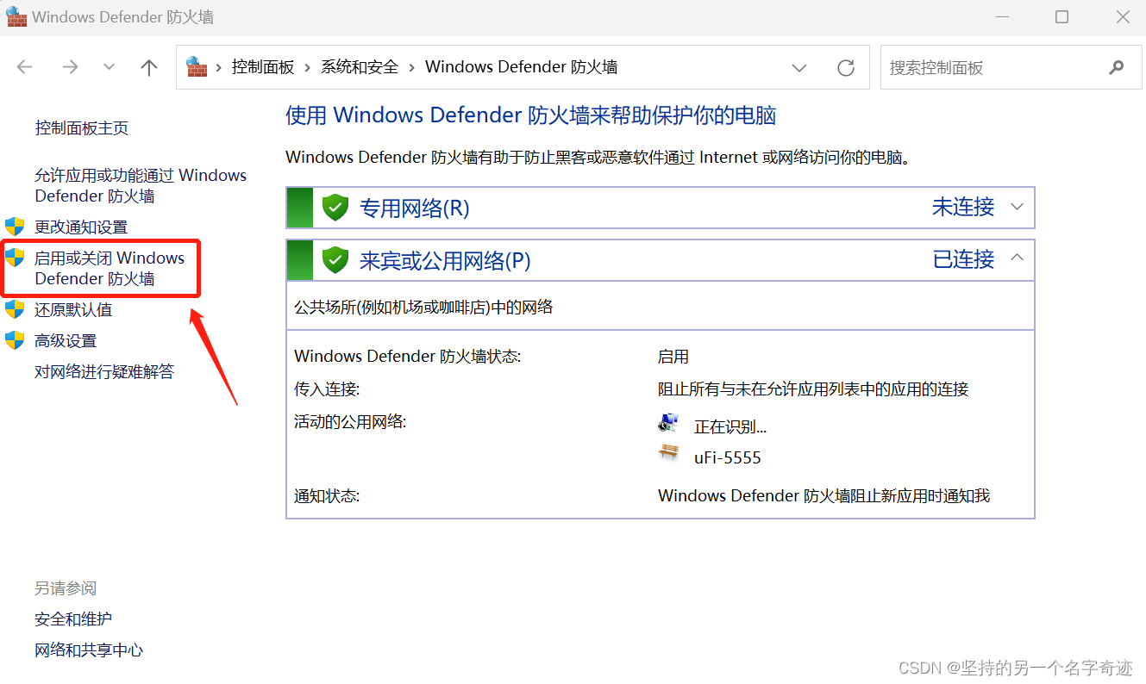Click Windows Defender 防火墙 breadcrumb segment
Image resolution: width=1146 pixels, height=684 pixels.
tap(522, 67)
